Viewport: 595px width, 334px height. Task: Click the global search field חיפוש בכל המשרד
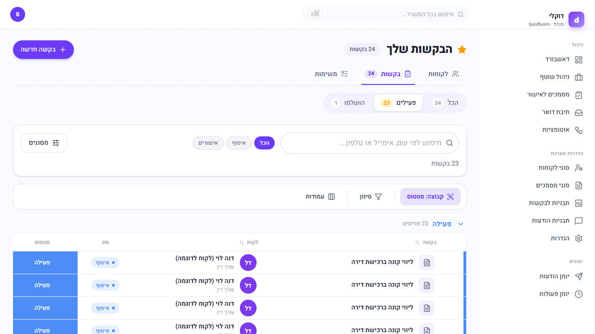(x=386, y=14)
